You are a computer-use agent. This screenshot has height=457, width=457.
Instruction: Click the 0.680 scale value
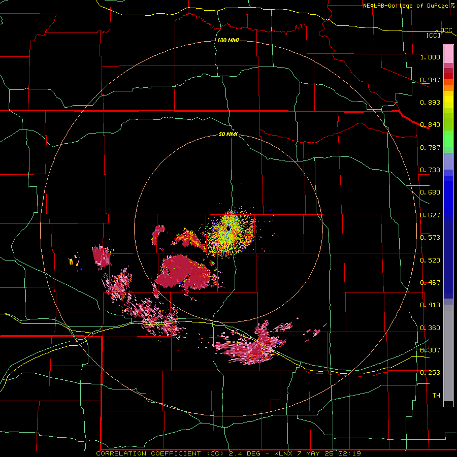click(x=430, y=192)
